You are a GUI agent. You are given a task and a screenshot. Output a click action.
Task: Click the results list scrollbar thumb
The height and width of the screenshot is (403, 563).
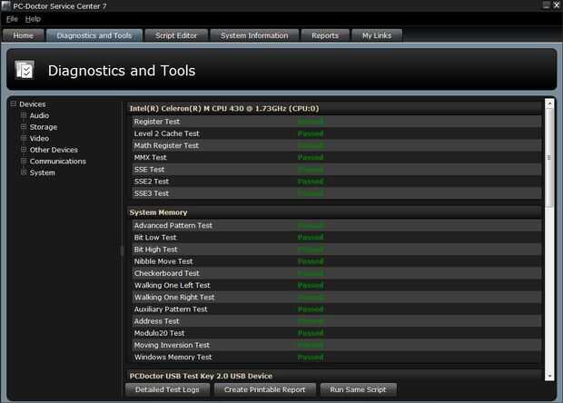pos(549,158)
